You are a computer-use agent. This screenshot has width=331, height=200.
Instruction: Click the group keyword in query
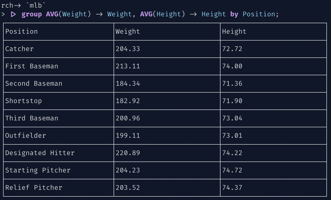pos(32,14)
